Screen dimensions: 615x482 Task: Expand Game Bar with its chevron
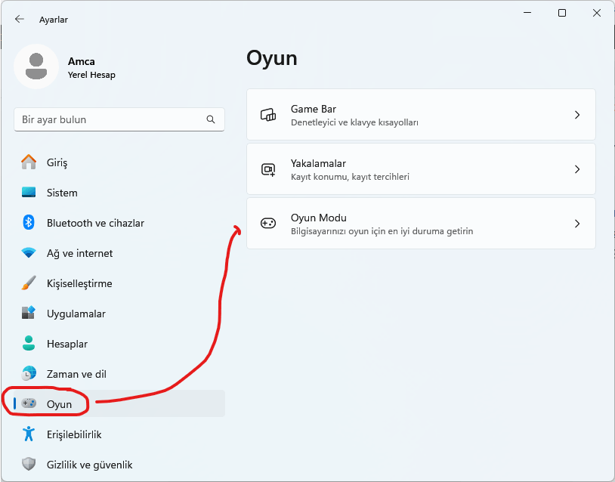577,115
